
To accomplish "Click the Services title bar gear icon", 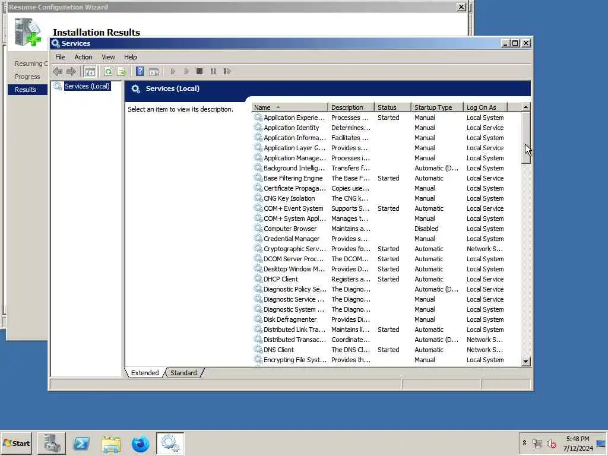I will point(55,43).
